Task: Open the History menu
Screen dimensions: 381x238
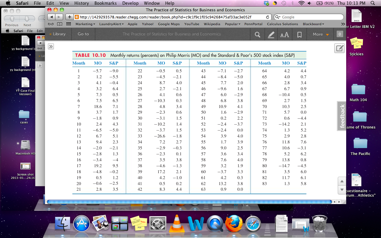Action: tap(82, 3)
